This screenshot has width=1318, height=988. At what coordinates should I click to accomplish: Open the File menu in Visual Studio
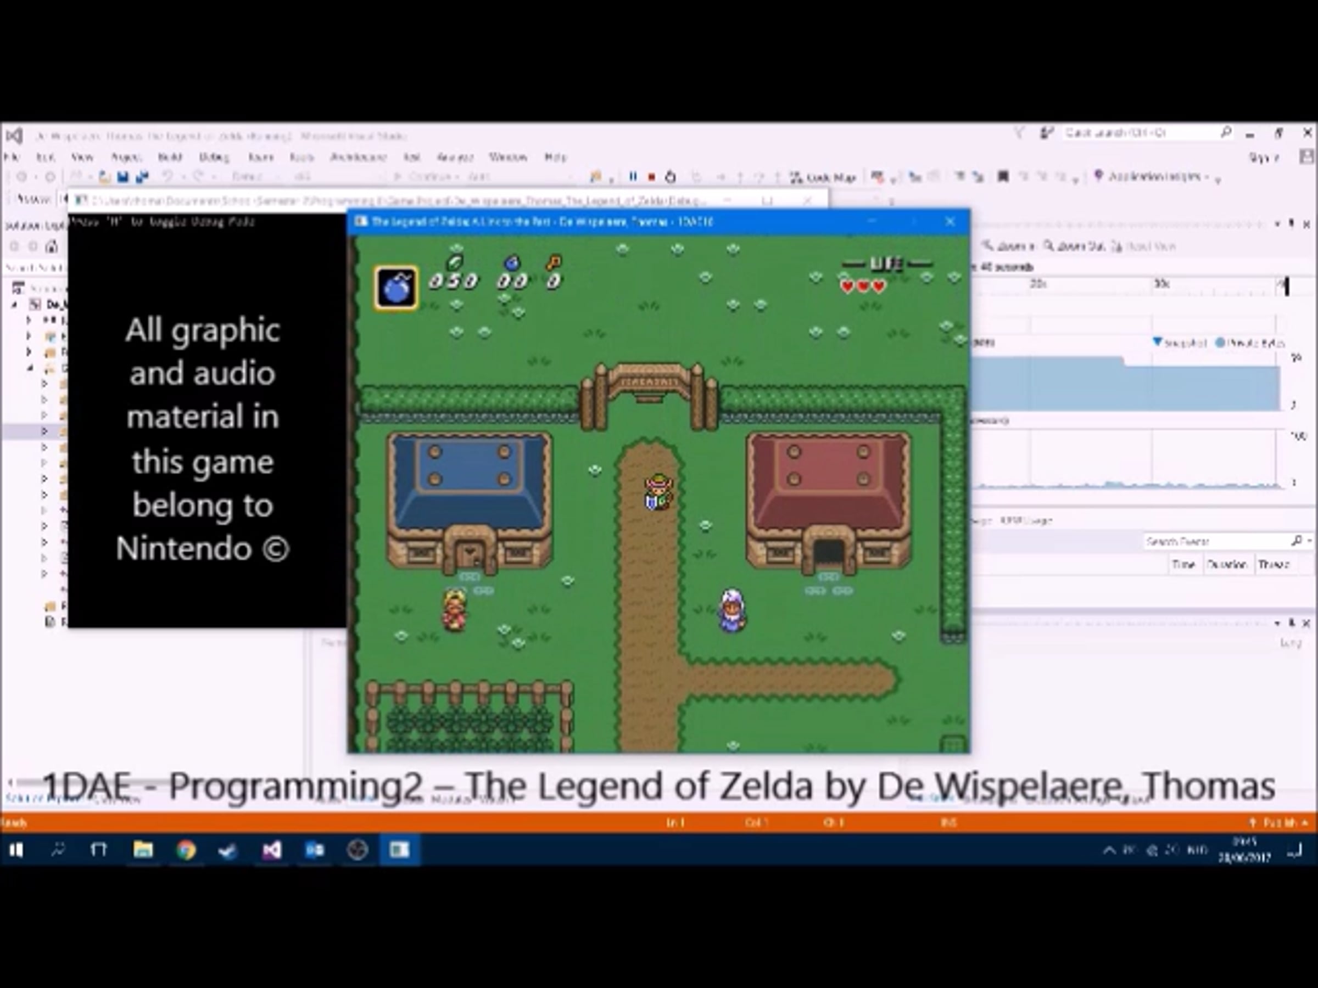point(12,157)
